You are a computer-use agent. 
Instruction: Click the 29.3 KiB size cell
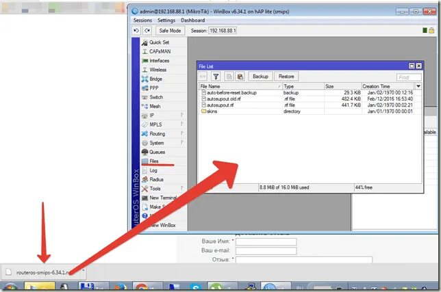353,92
